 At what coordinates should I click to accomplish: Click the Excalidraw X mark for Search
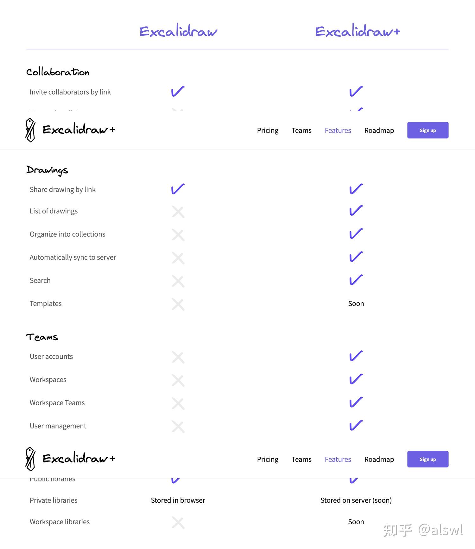click(178, 281)
